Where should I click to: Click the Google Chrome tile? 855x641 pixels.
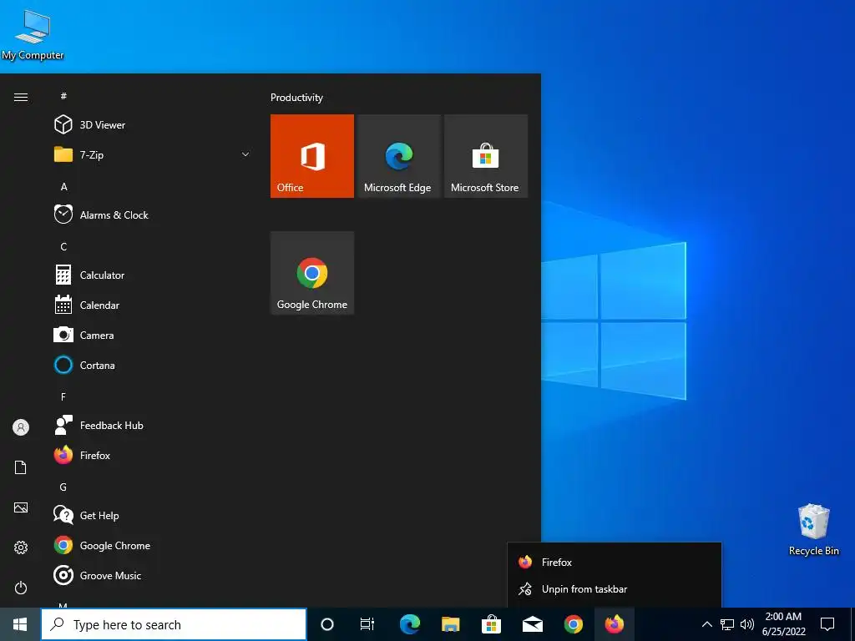(x=312, y=273)
